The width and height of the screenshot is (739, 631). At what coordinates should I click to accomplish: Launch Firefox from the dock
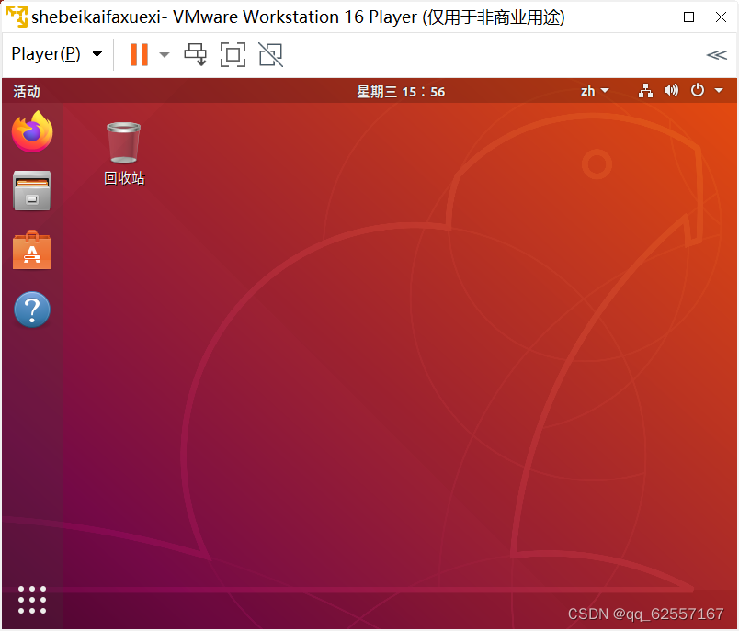pyautogui.click(x=32, y=131)
